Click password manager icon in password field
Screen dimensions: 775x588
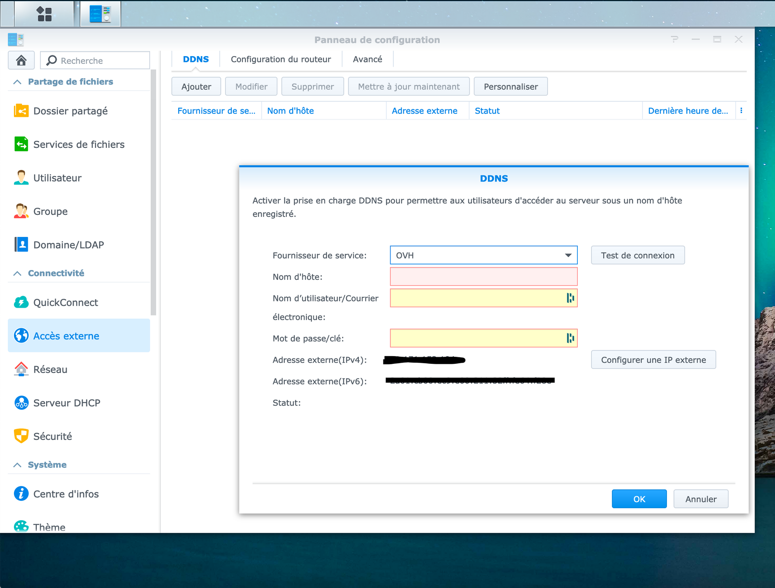(x=570, y=338)
